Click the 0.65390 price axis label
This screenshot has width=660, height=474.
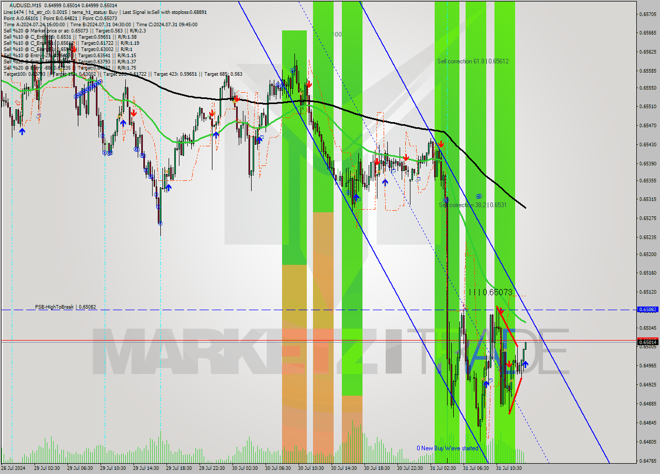tap(648, 164)
